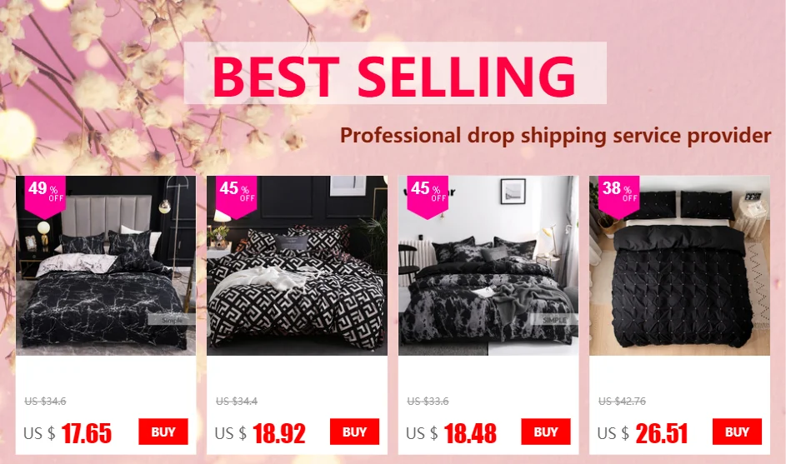
Task: Click BUY button for the $26.51 item
Action: click(737, 432)
